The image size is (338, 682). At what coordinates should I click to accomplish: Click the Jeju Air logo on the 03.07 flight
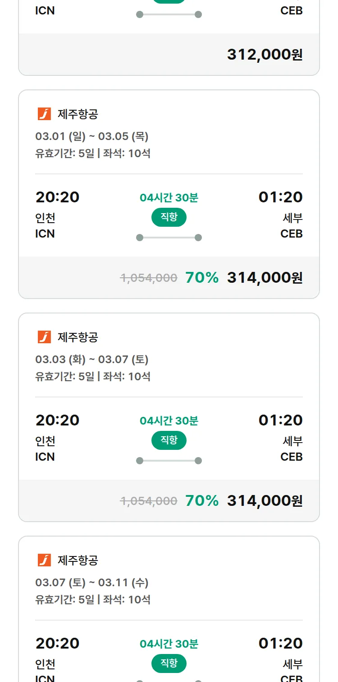(44, 560)
